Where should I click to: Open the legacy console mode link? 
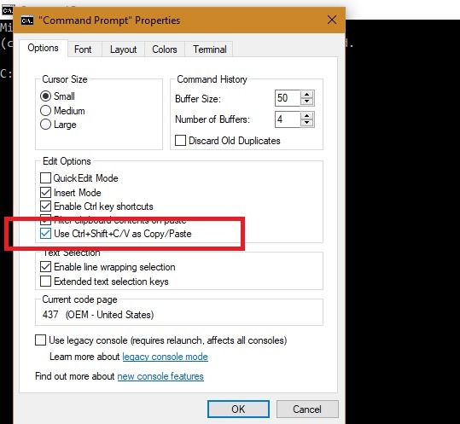166,357
